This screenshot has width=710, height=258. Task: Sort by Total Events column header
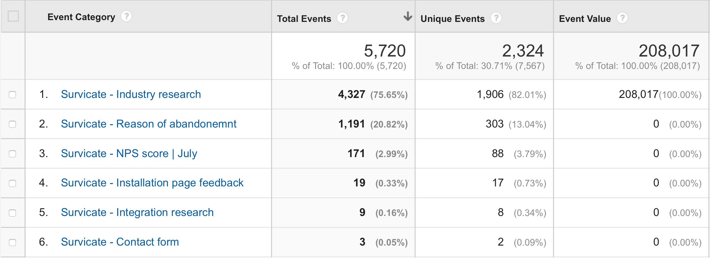click(x=304, y=19)
